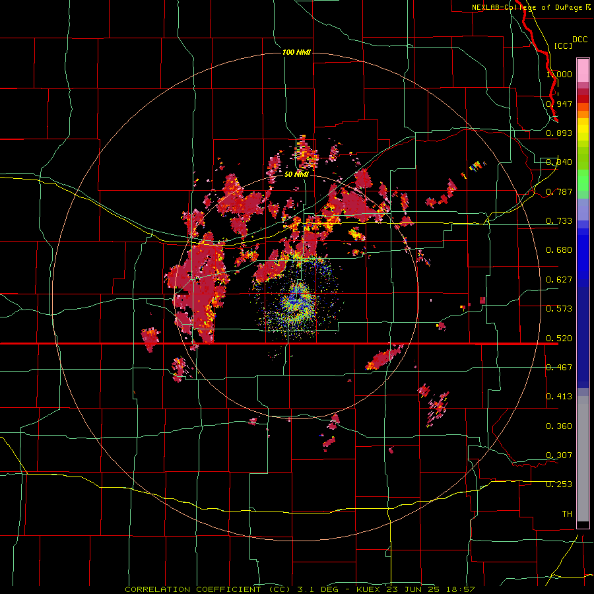Click the 50 NMI range ring label
The image size is (594, 594).
[296, 174]
